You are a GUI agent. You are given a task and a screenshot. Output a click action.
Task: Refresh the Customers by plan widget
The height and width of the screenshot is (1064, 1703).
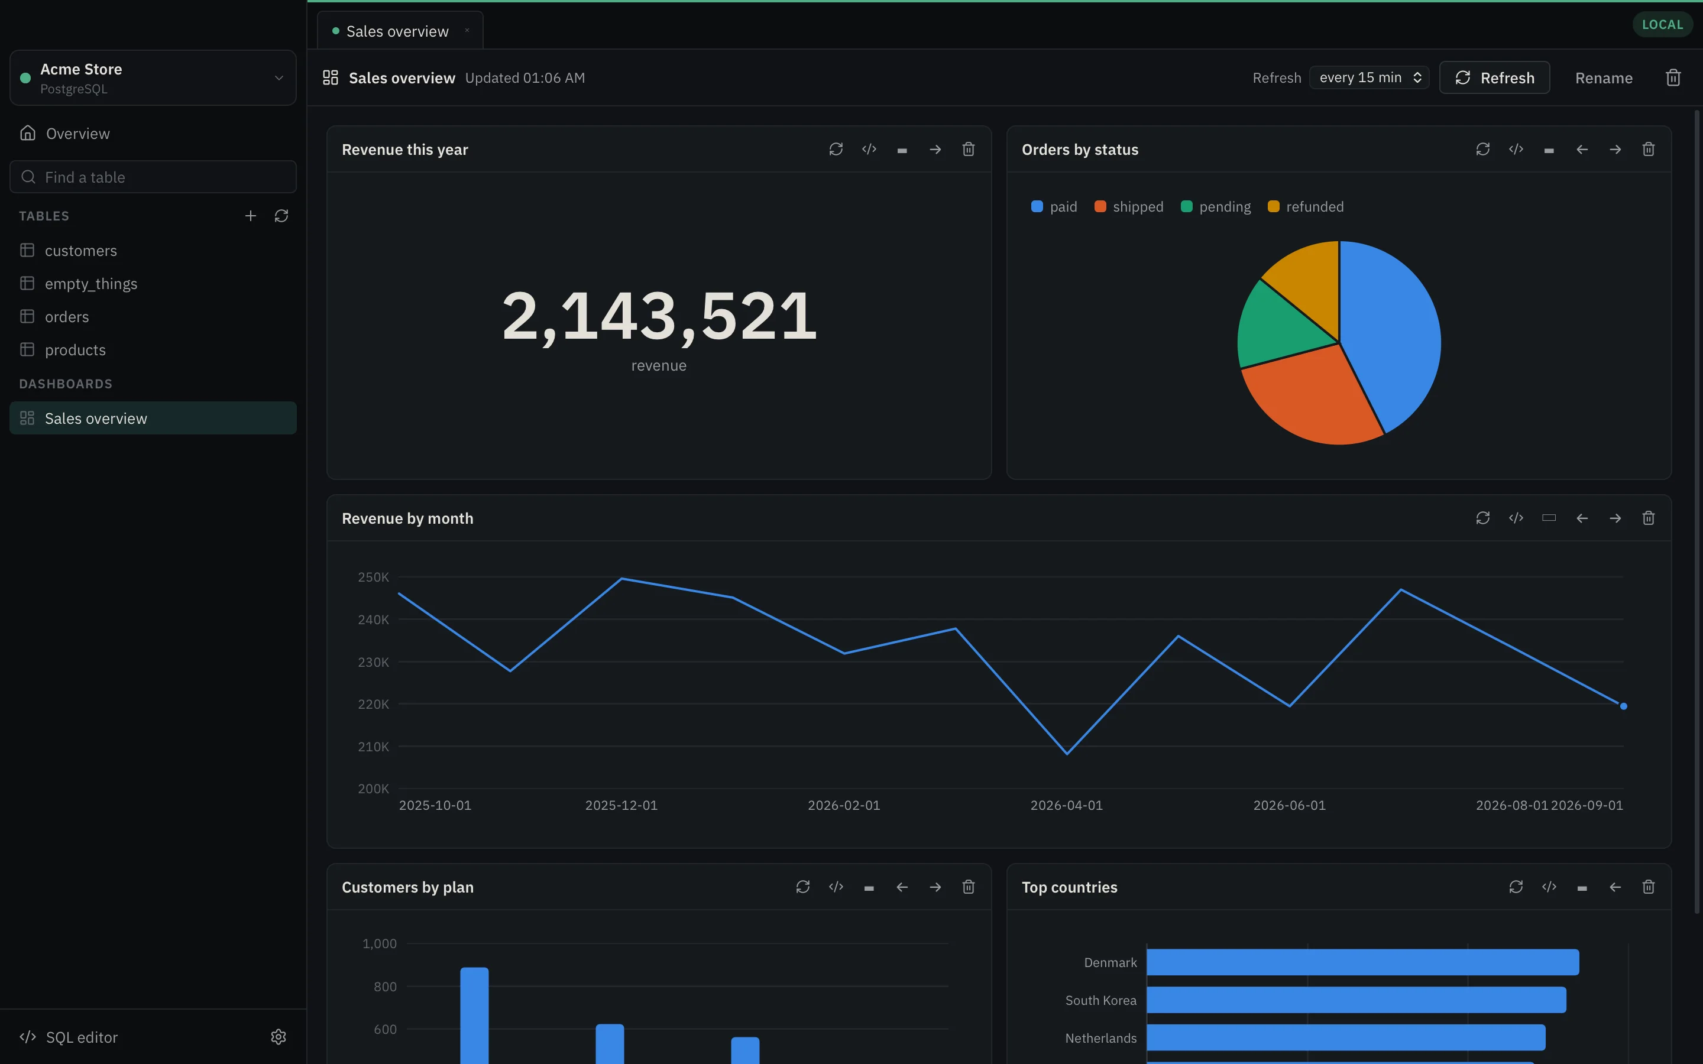802,887
